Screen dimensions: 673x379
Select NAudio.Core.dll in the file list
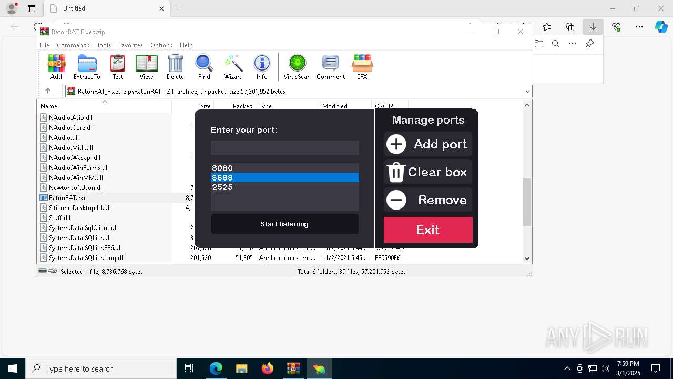(71, 128)
